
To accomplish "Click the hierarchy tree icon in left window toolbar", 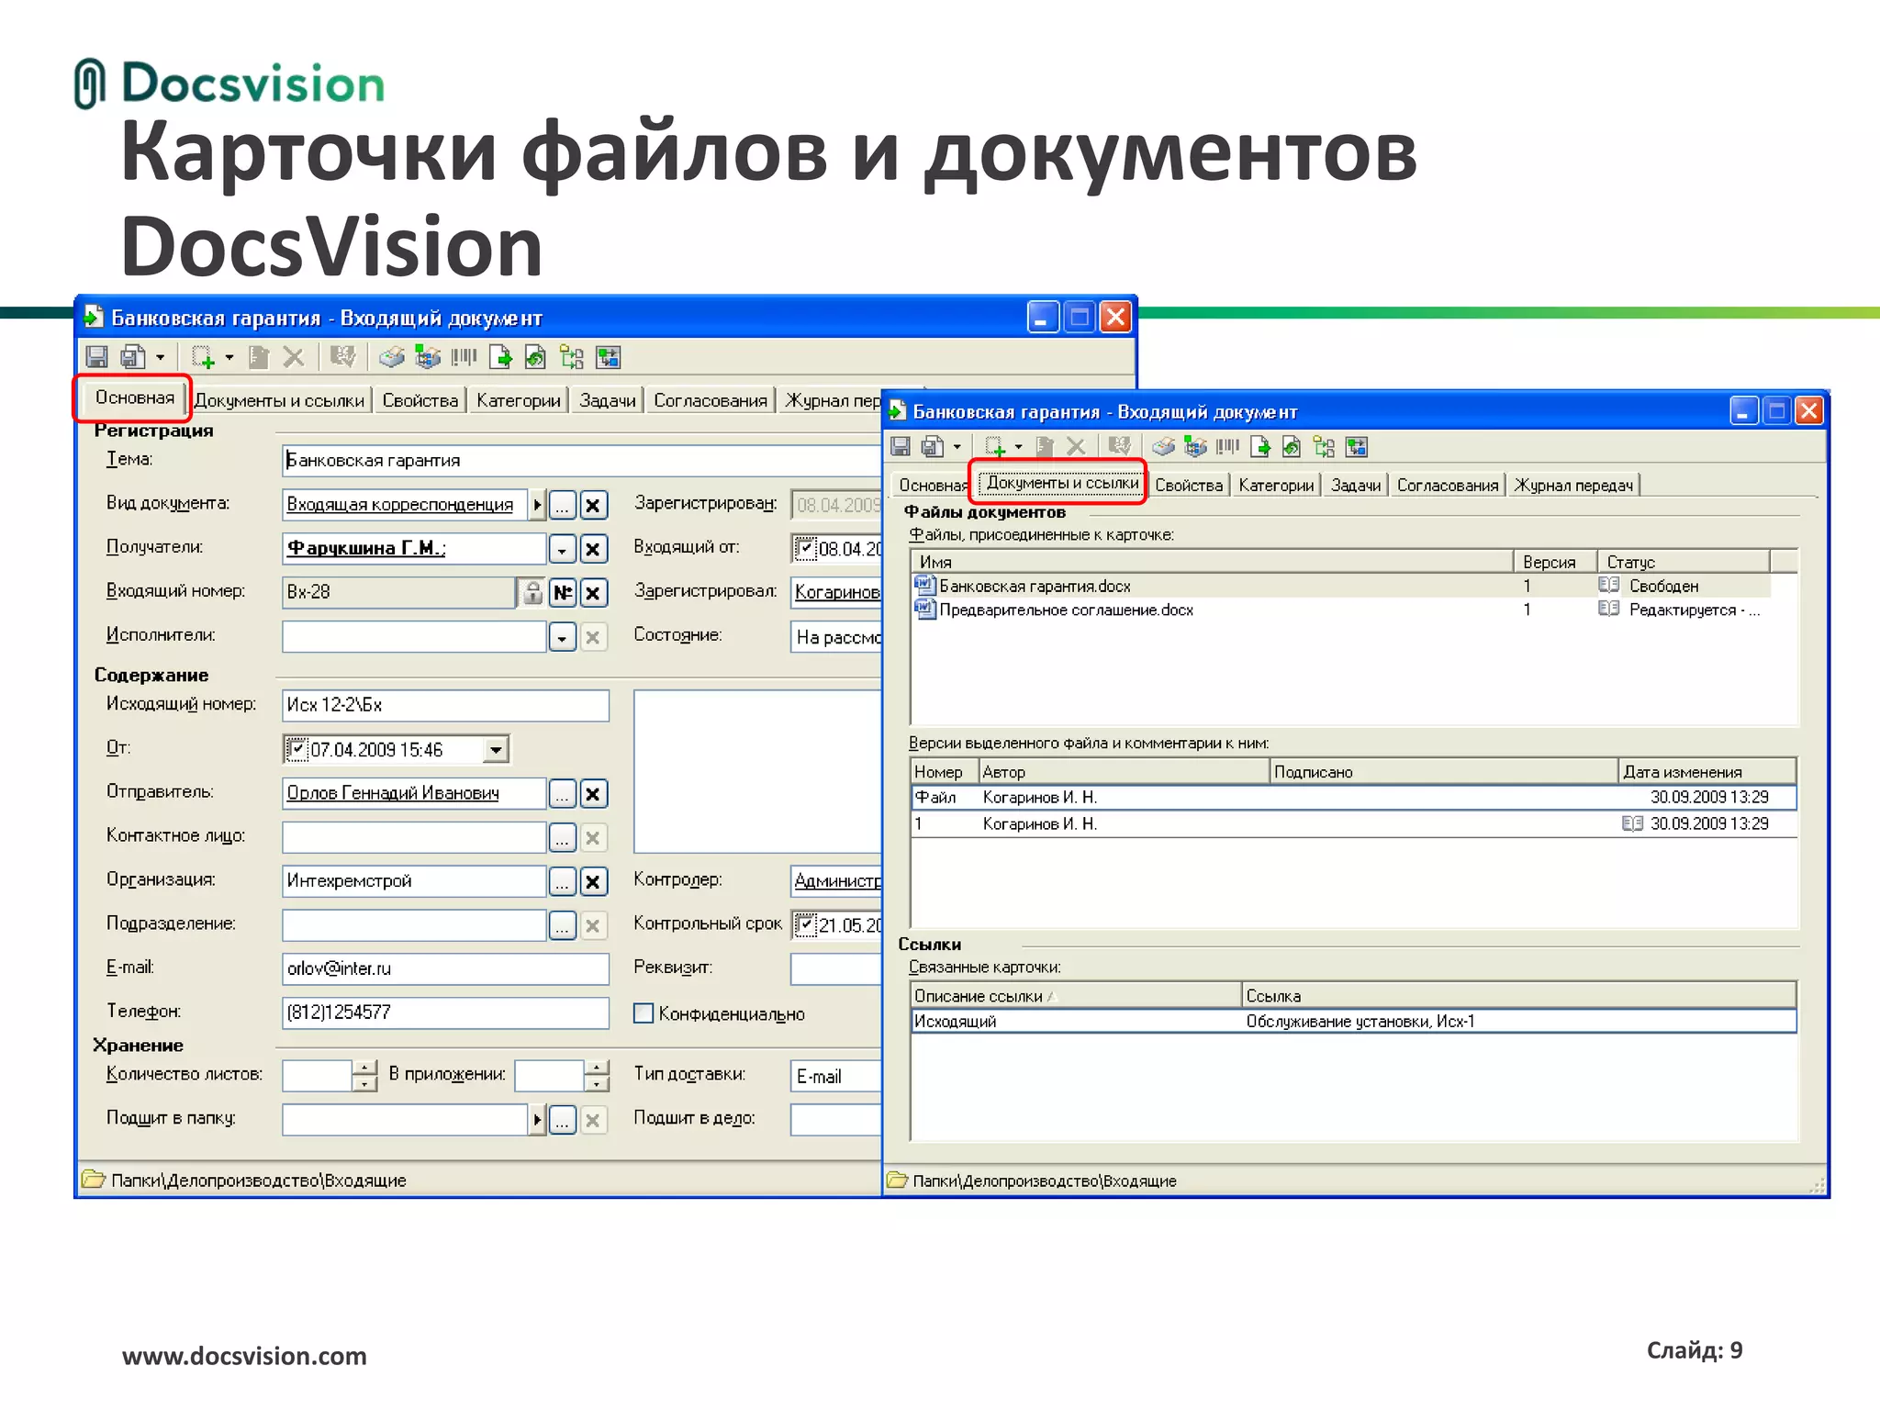I will click(572, 356).
